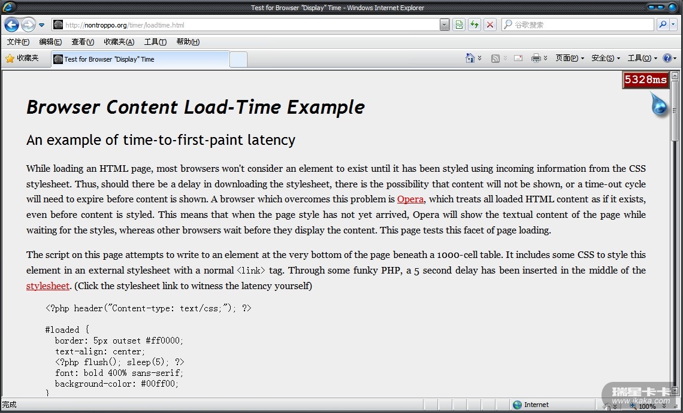683x413 pixels.
Task: Click the 100% zoom level button
Action: (646, 406)
